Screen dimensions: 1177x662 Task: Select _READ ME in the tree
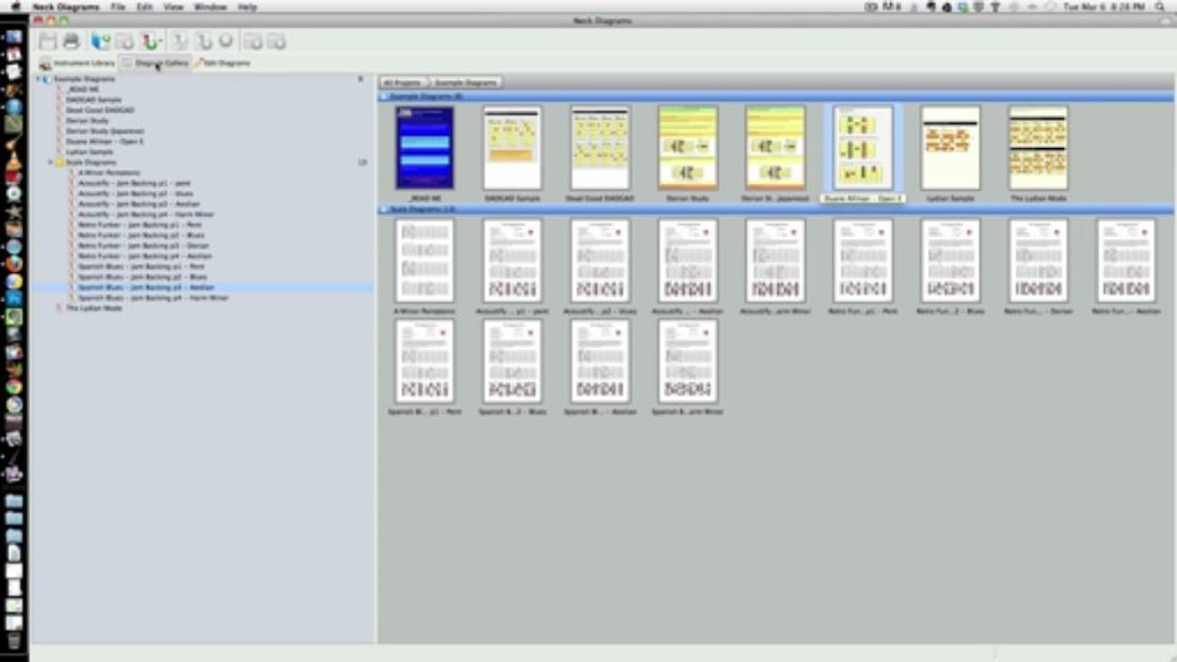click(x=82, y=89)
